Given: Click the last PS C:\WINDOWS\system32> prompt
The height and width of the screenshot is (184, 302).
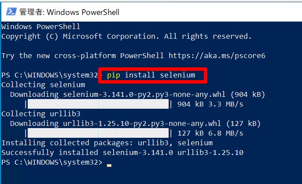Looking at the screenshot, I should [x=52, y=162].
